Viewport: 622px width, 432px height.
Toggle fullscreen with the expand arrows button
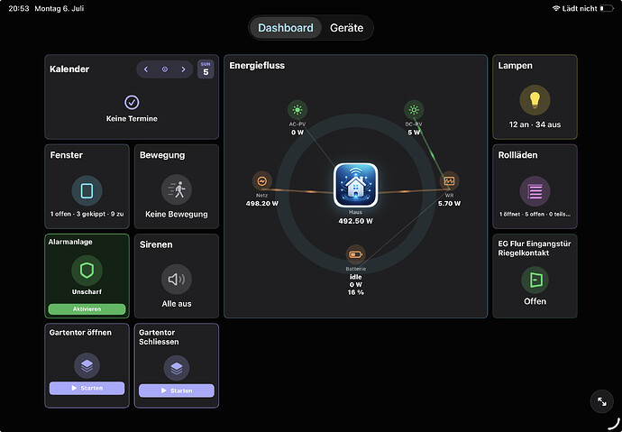point(602,401)
